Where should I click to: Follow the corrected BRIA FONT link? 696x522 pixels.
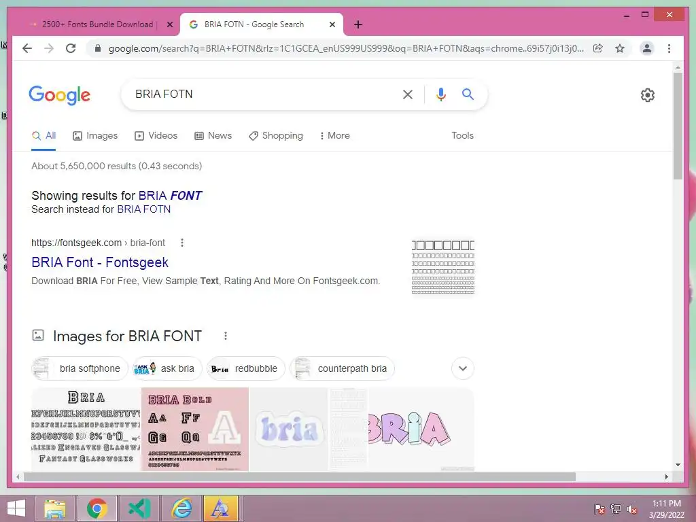[x=170, y=196]
